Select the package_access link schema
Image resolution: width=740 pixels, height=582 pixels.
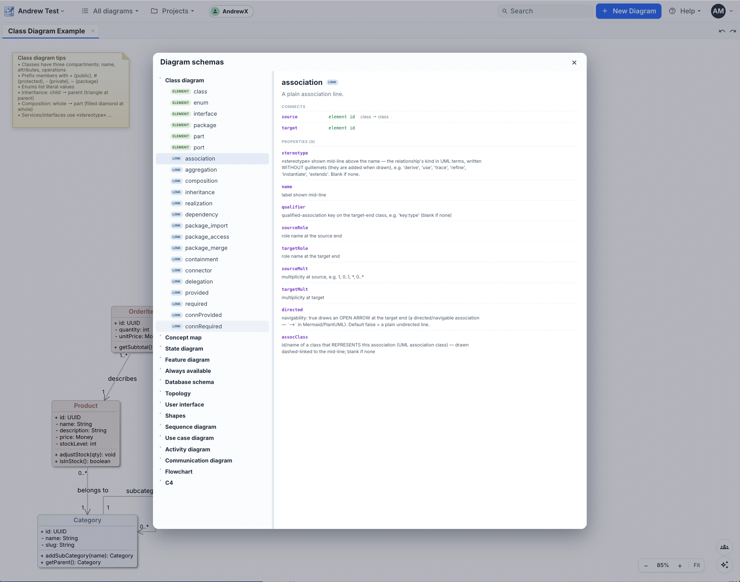point(212,237)
